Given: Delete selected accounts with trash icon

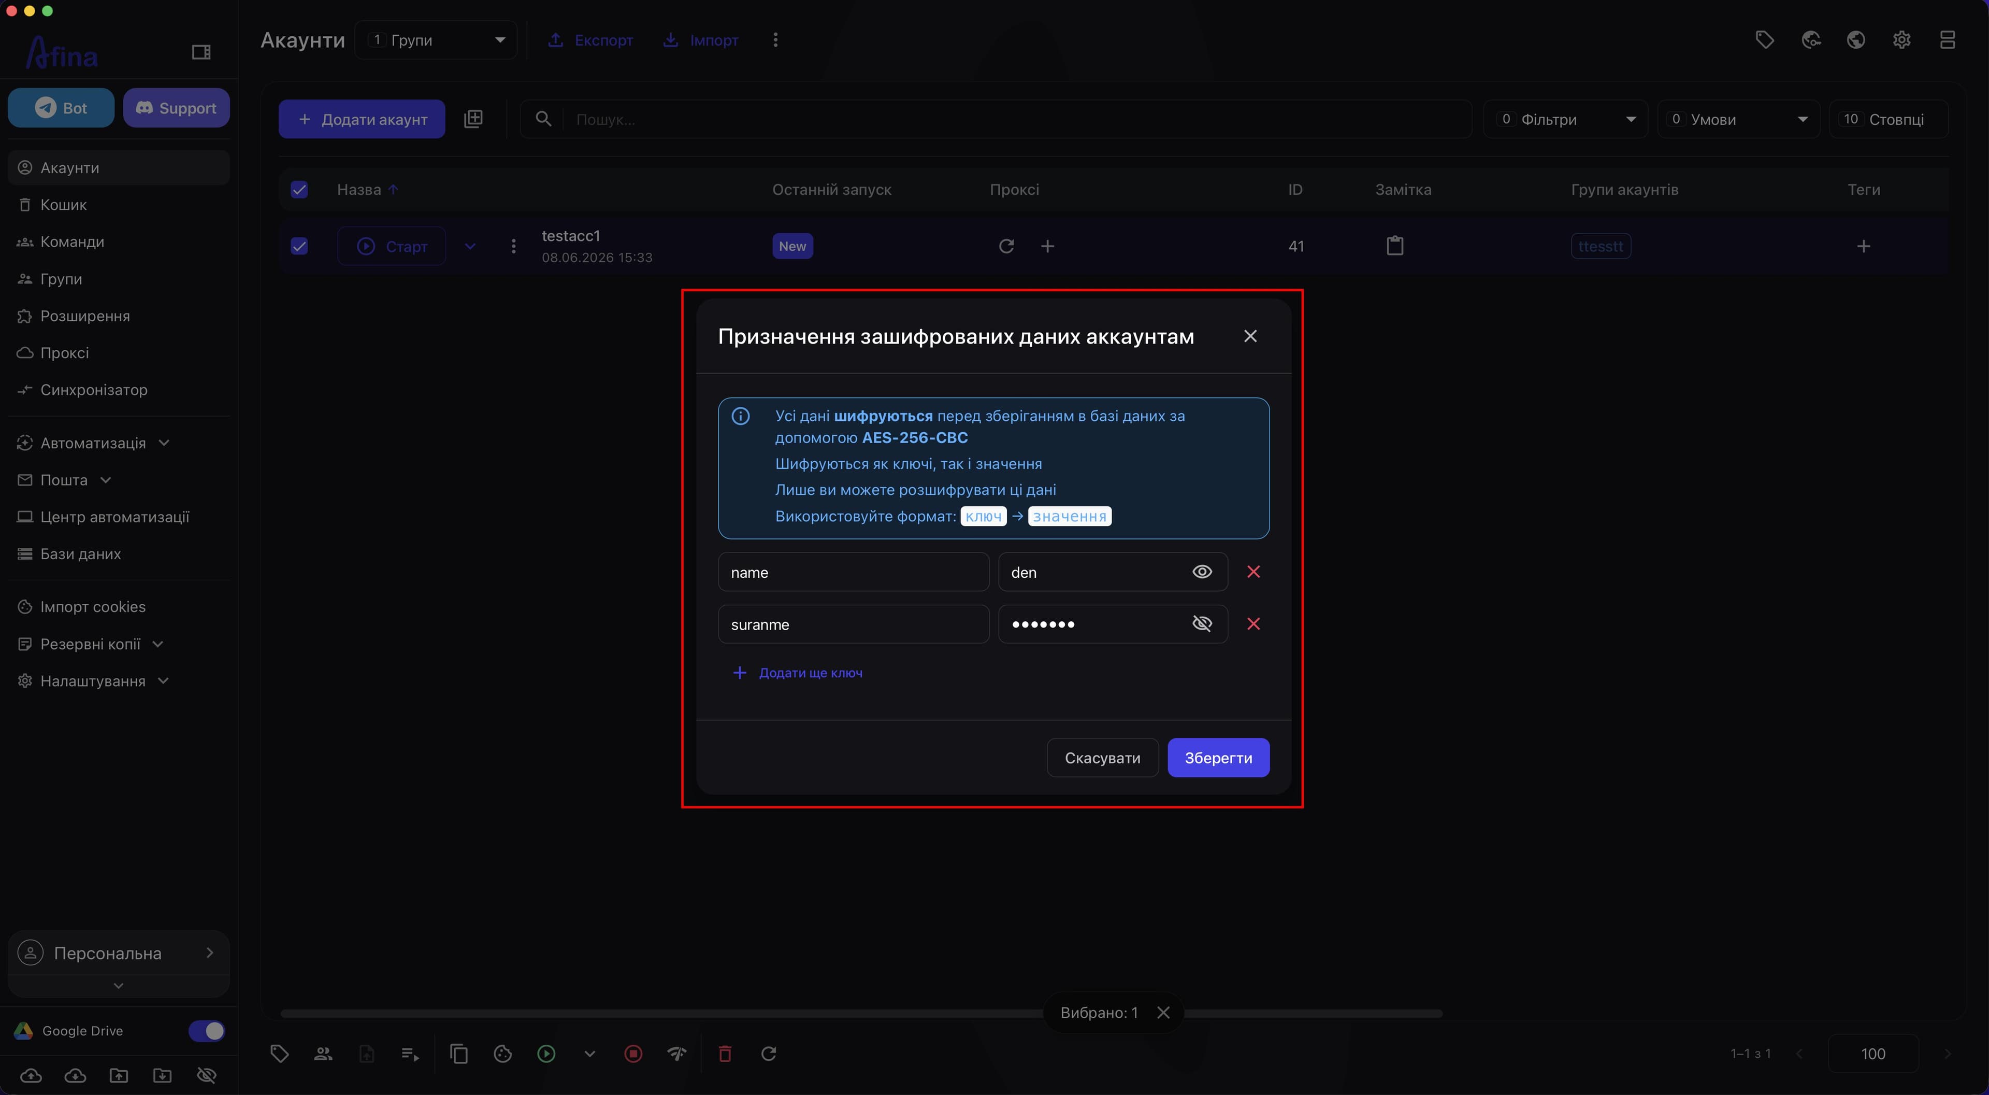Looking at the screenshot, I should pos(725,1053).
